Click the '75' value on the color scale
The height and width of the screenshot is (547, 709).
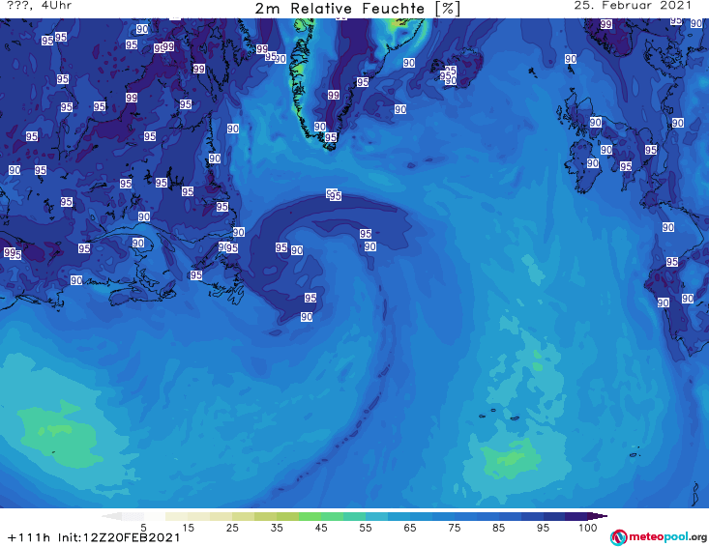(x=455, y=528)
